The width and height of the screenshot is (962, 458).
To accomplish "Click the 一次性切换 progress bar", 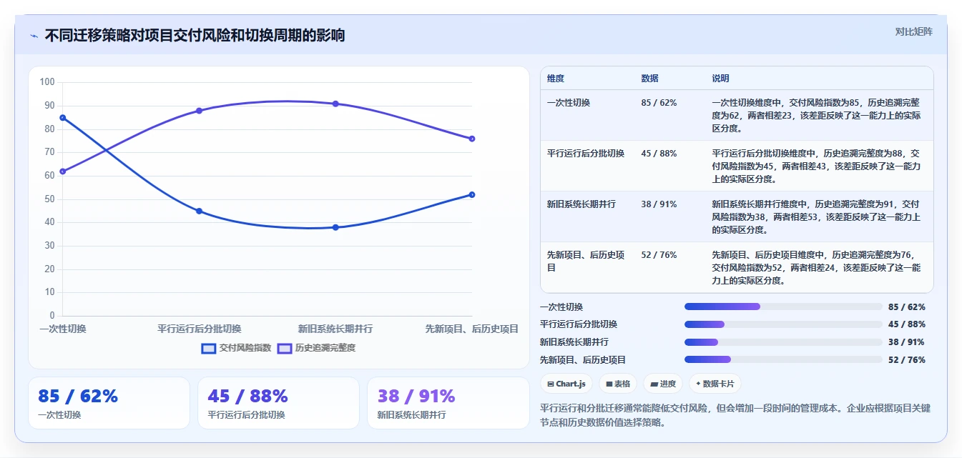I will point(783,307).
